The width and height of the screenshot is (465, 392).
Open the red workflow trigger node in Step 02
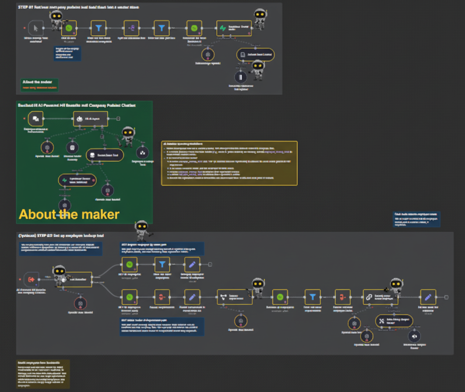(x=32, y=279)
